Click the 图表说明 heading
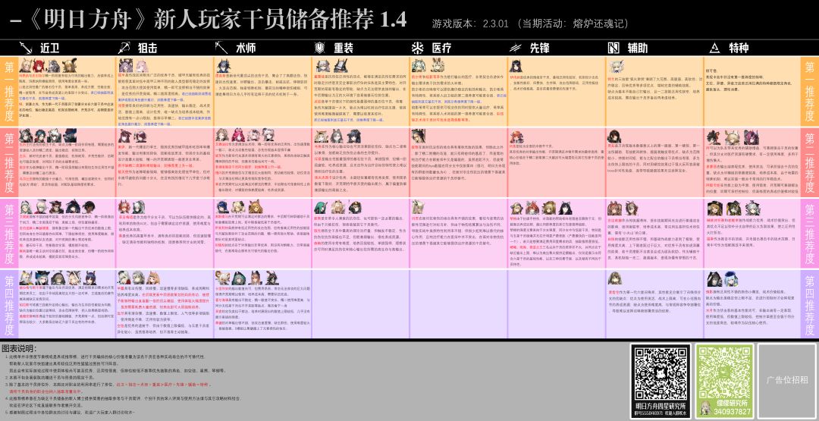This screenshot has width=819, height=421. (x=19, y=348)
